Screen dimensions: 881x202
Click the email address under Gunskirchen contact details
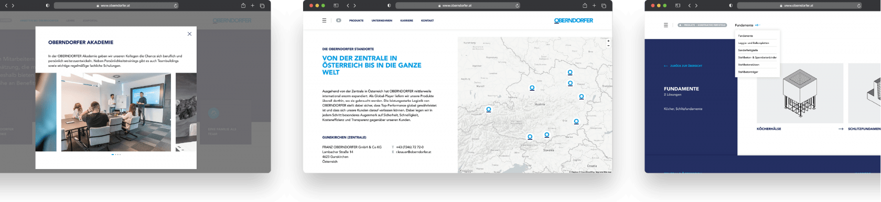413,152
